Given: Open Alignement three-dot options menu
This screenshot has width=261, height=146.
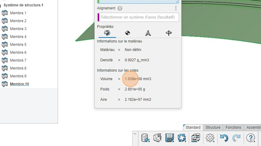Looking at the screenshot, I should click(x=176, y=8).
